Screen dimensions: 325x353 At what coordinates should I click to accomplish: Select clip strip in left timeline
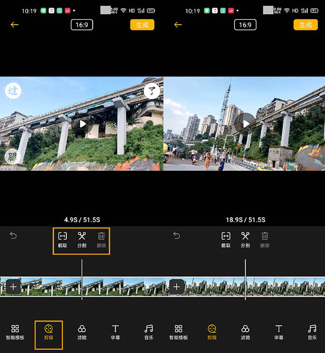(82, 286)
